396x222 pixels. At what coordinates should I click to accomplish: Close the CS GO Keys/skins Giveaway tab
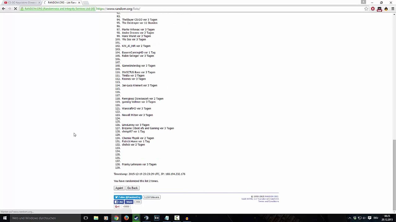tap(39, 2)
